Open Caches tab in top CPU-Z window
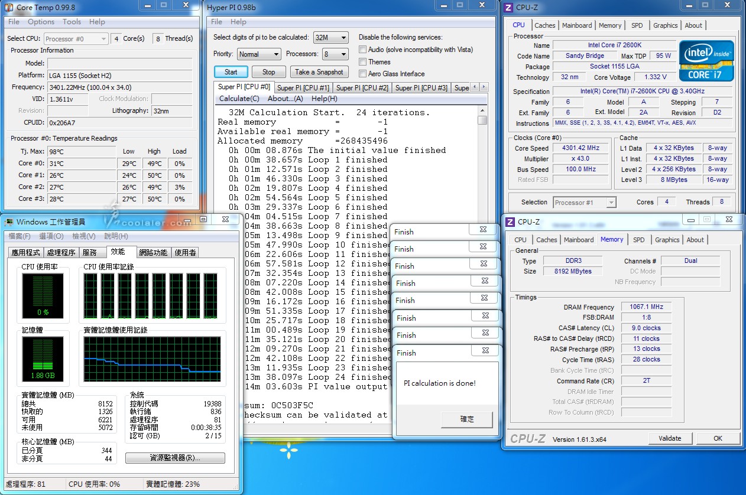746x495 pixels. click(545, 25)
